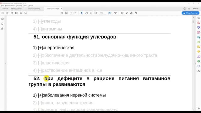The height and width of the screenshot is (113, 201).
Task: Zoom in with plus circle icon
Action: coord(95,13)
